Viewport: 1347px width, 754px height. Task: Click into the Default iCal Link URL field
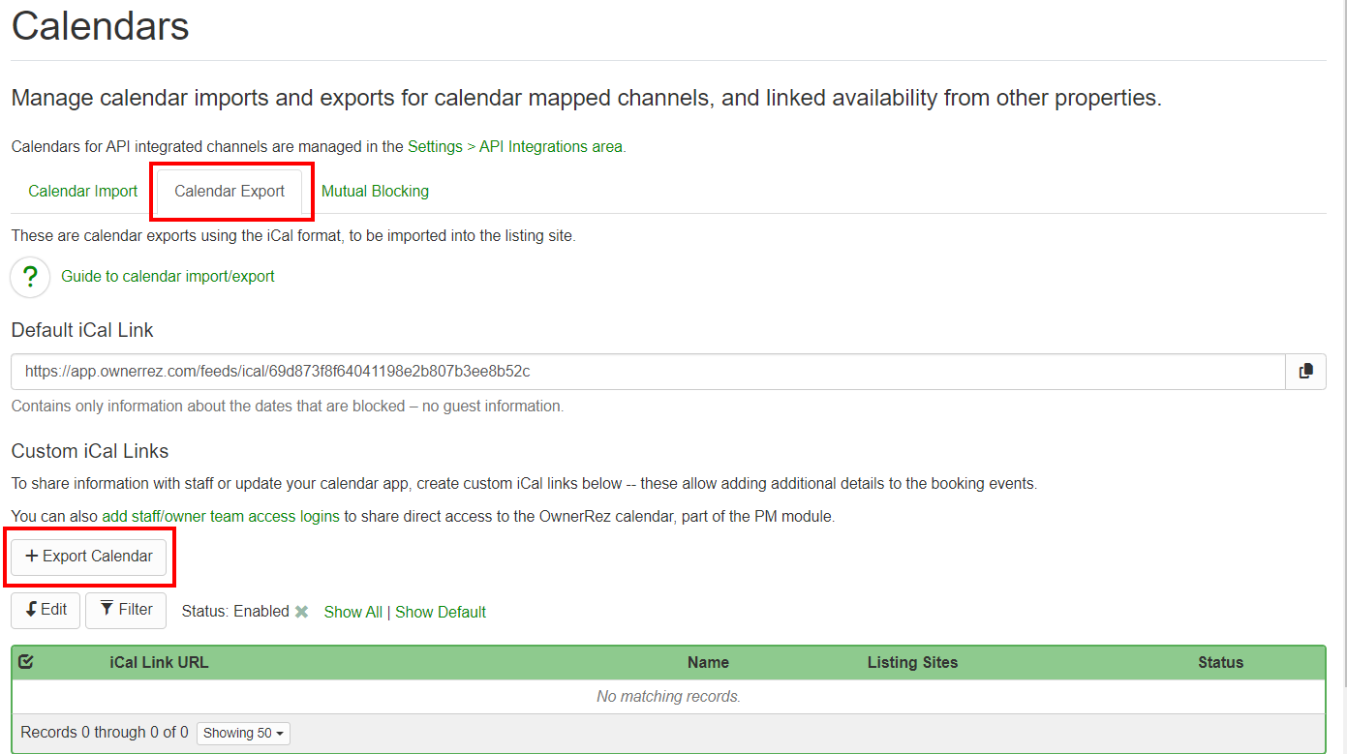click(x=647, y=372)
